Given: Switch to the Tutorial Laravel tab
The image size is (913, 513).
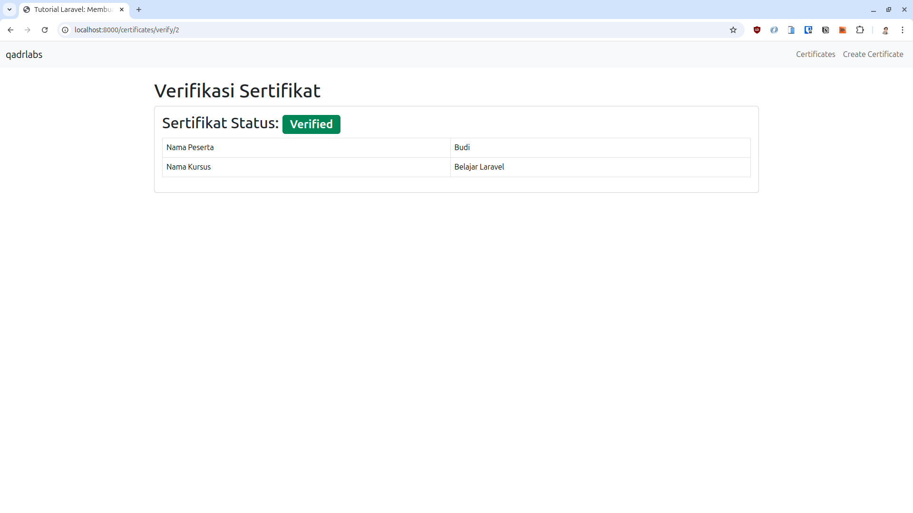Looking at the screenshot, I should point(71,9).
